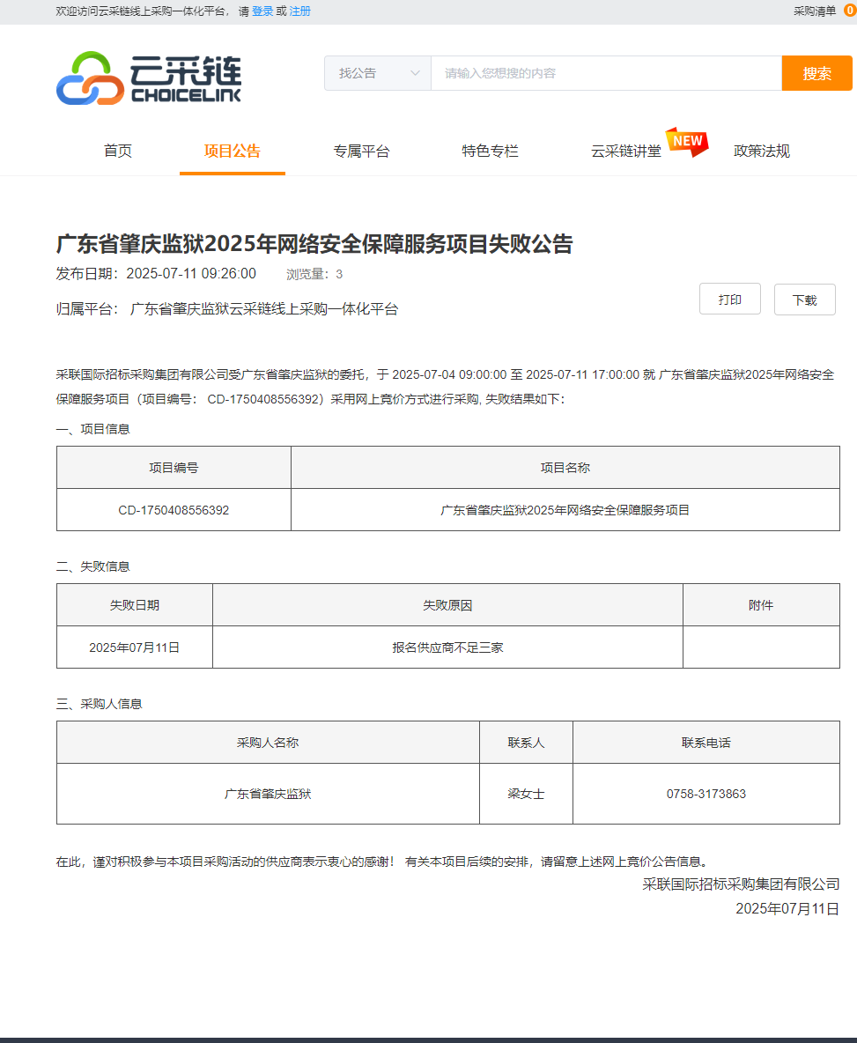
Task: Click the 失败原因 column header
Action: tap(447, 605)
